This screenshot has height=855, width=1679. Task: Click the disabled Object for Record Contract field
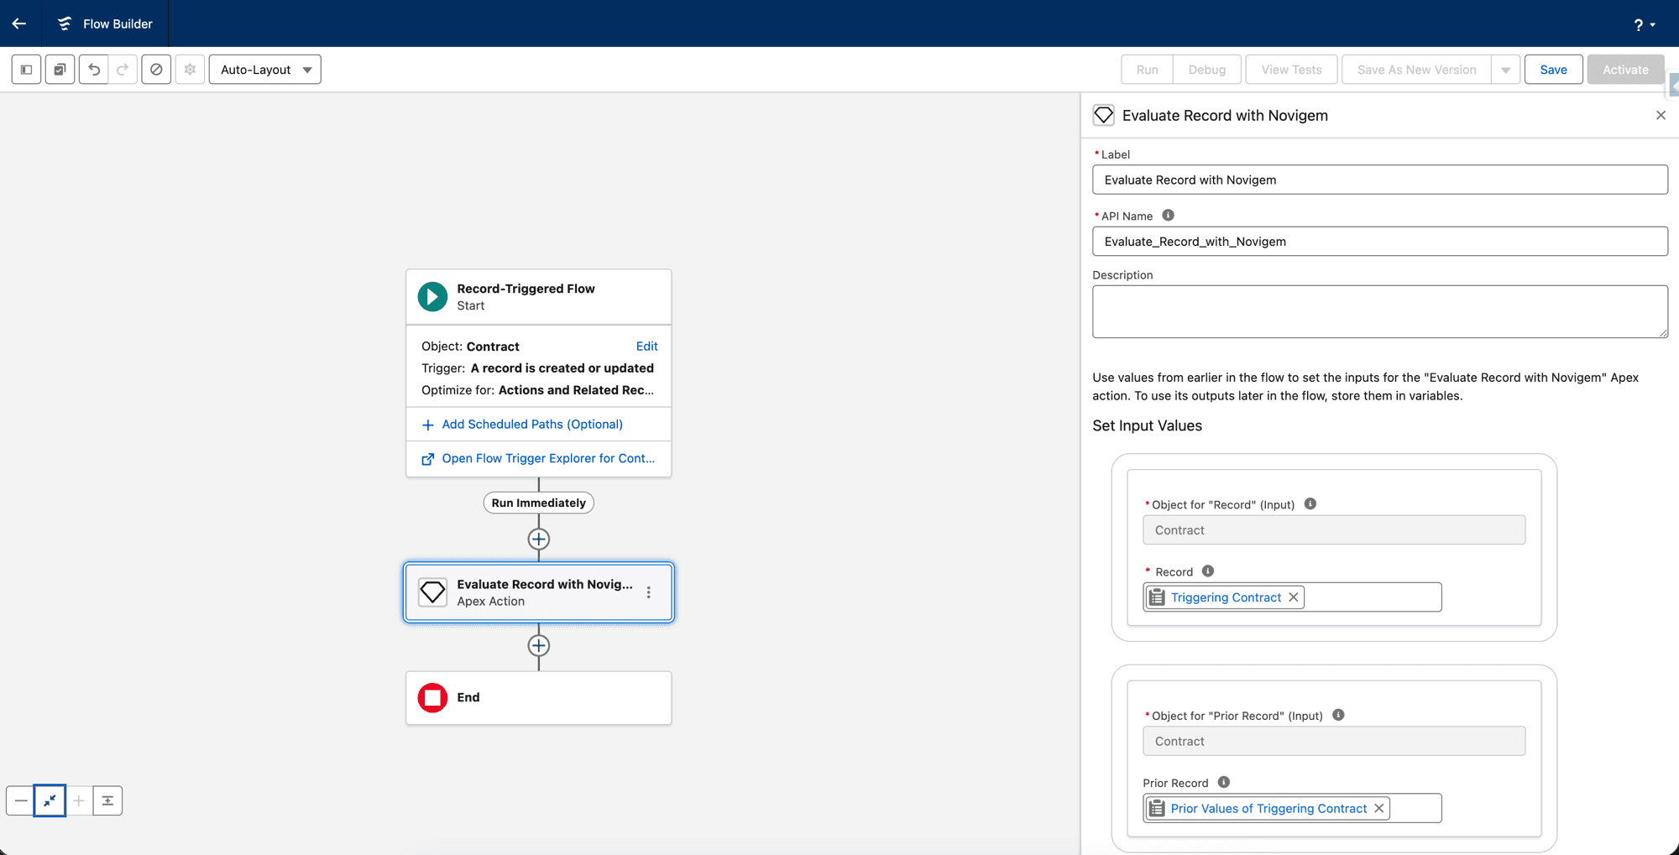click(1334, 529)
